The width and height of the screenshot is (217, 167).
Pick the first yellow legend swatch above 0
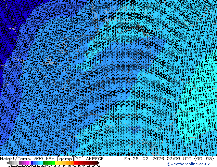tap(56, 163)
